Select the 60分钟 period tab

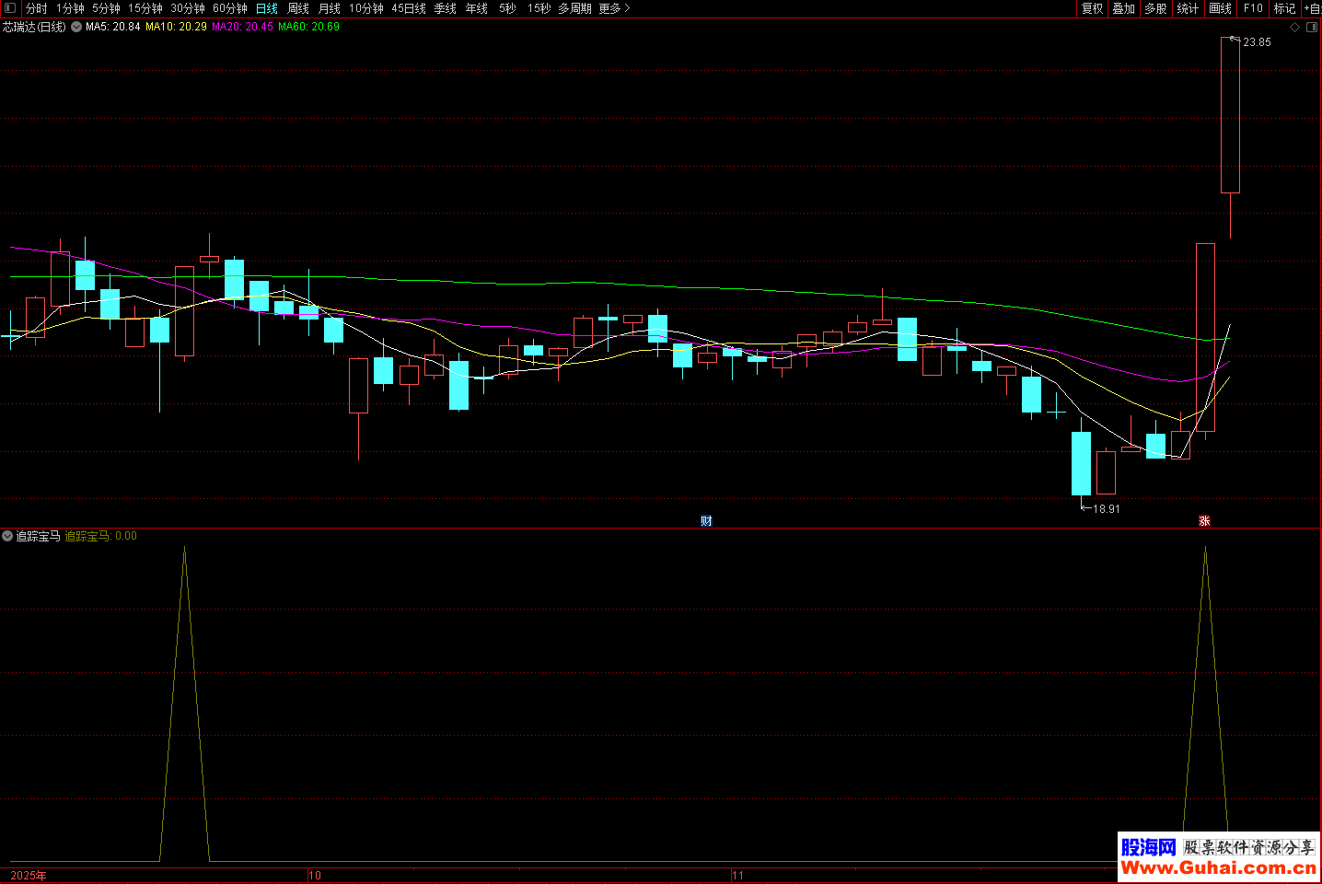click(x=229, y=8)
